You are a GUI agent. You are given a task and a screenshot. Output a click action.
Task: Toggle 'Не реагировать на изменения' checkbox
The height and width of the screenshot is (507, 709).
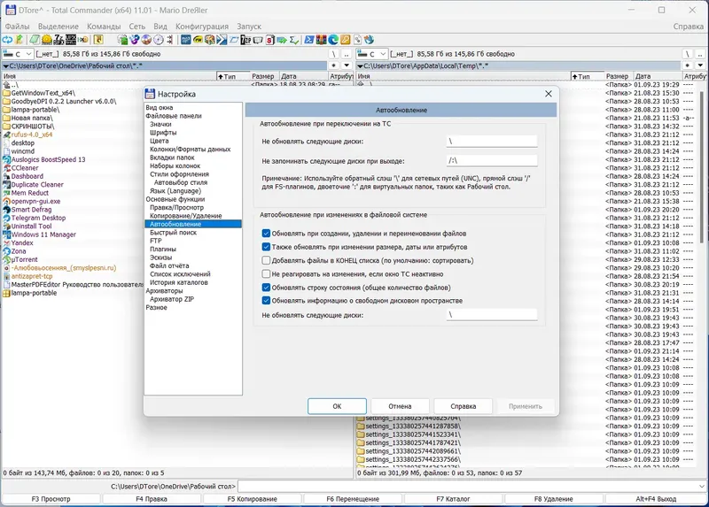[266, 274]
